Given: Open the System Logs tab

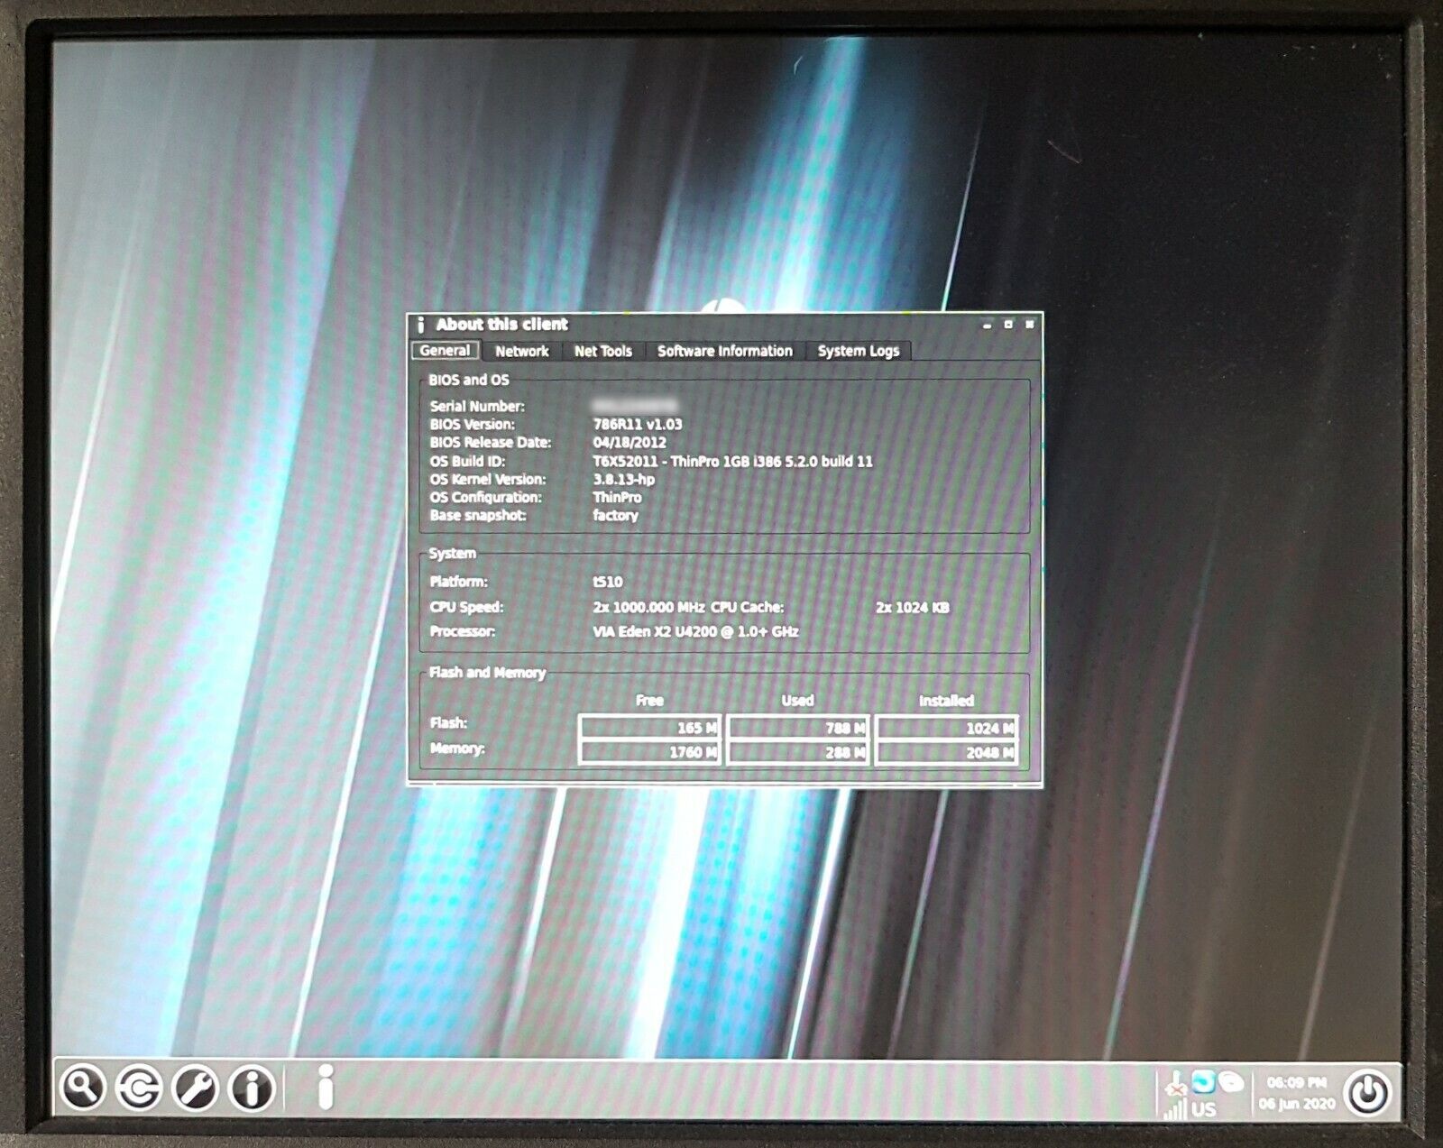Looking at the screenshot, I should pyautogui.click(x=859, y=352).
